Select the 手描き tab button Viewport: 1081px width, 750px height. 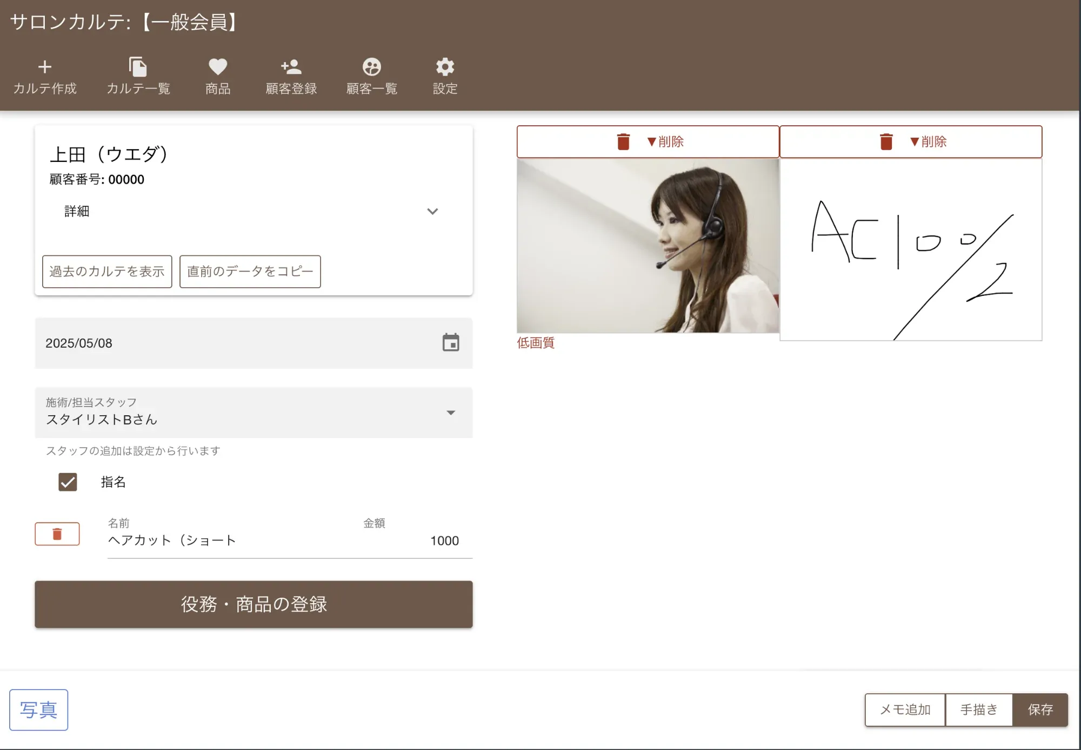(x=978, y=710)
